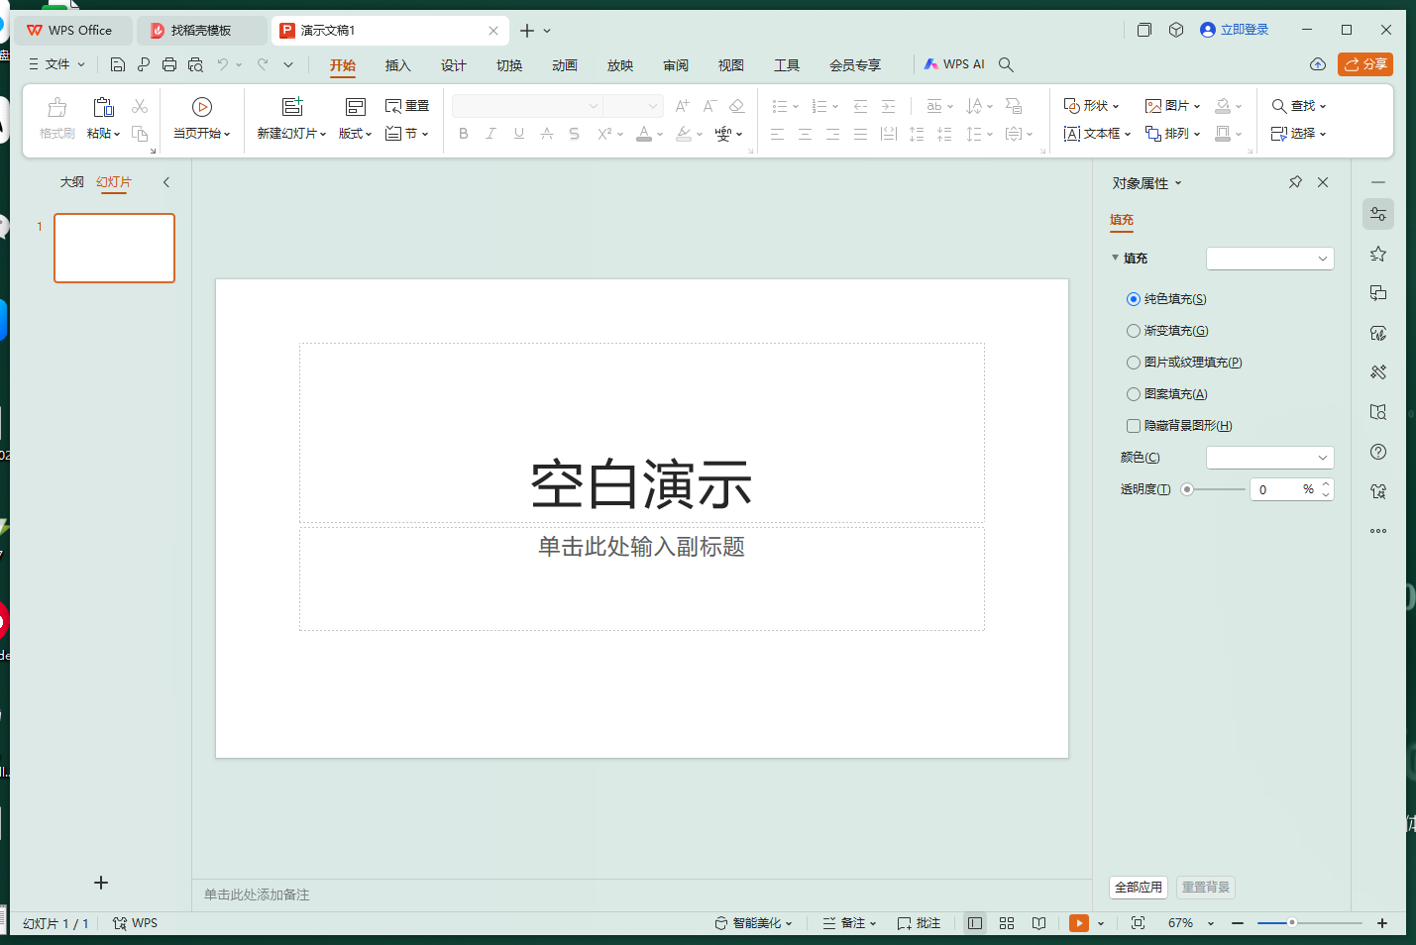This screenshot has width=1416, height=945.
Task: Collapse the Fill (填充) section triangle
Action: (1115, 258)
